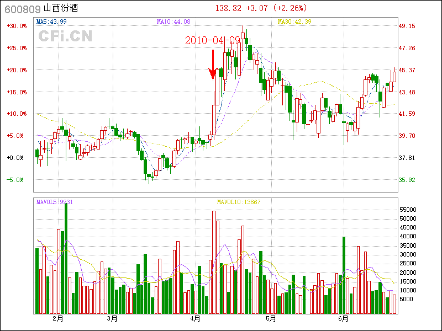Click the stock name 山西汾酒
442x331 pixels.
(x=61, y=9)
